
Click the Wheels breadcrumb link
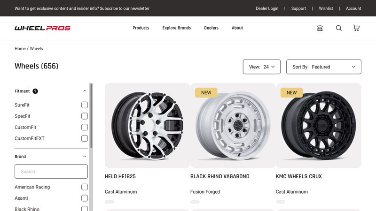[37, 49]
